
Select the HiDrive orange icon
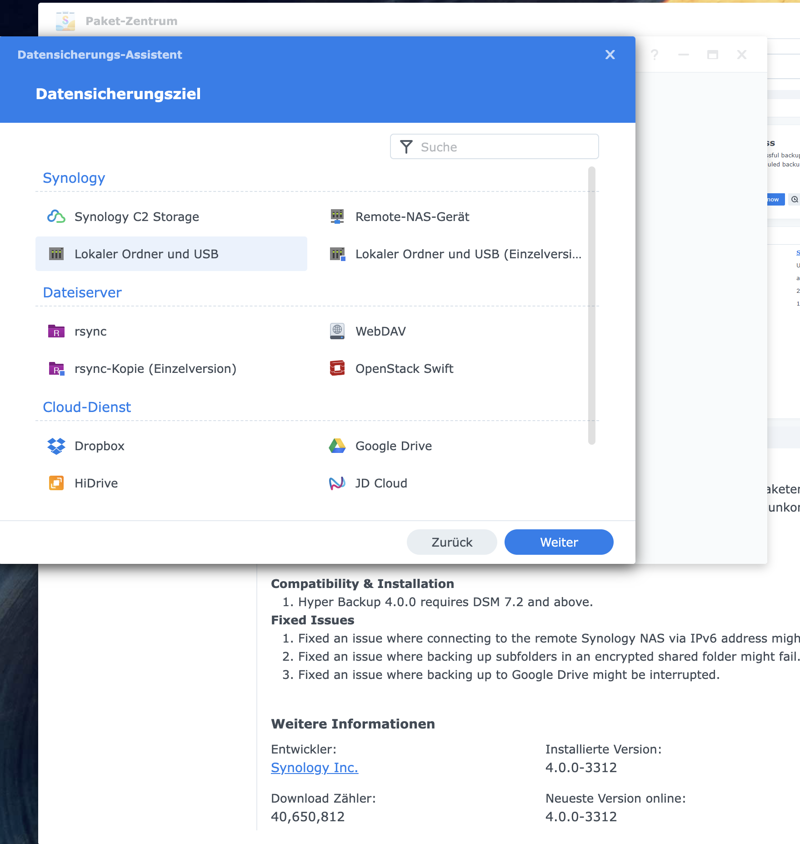click(56, 483)
